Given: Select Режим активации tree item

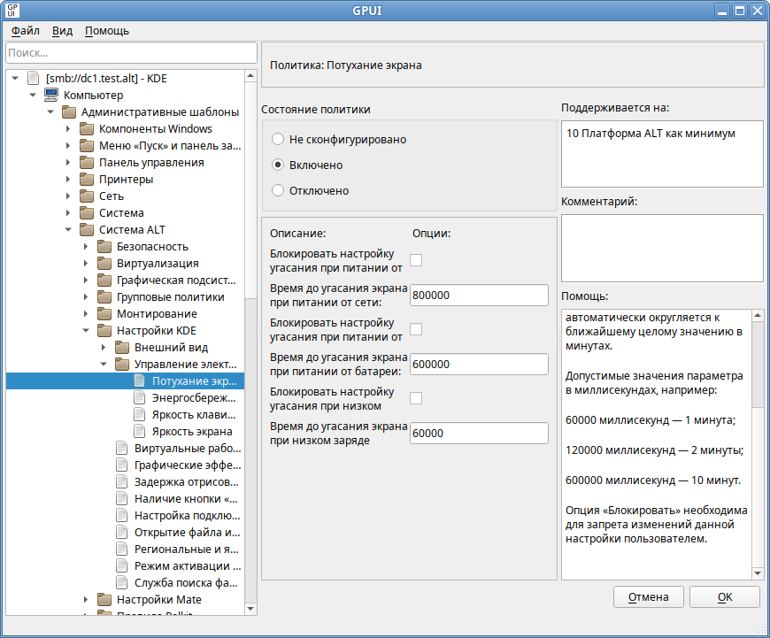Looking at the screenshot, I should [188, 565].
